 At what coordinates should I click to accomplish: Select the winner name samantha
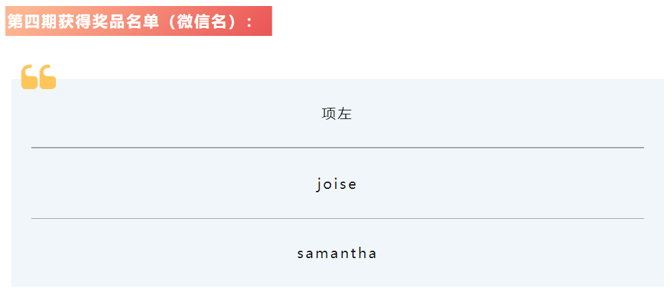pos(337,253)
